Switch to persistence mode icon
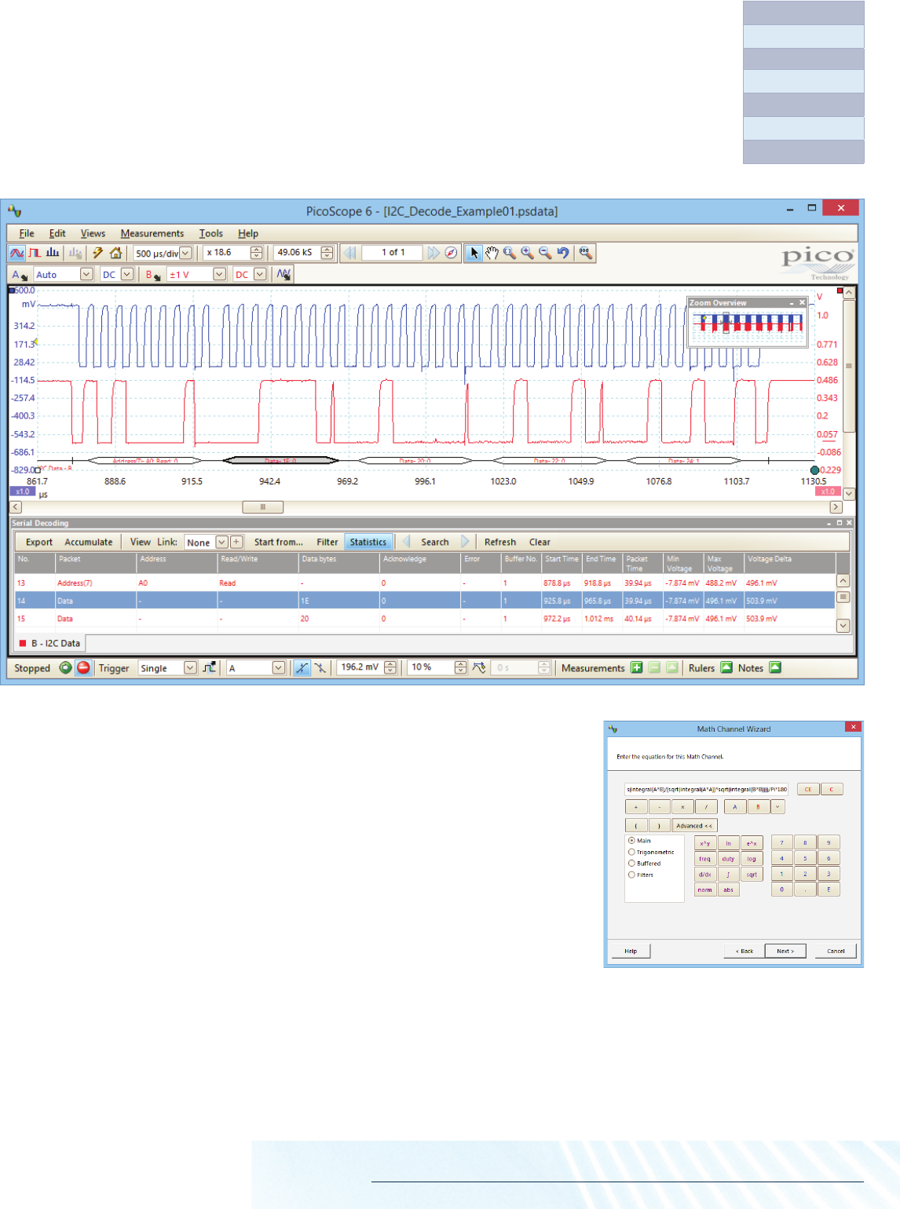 click(x=35, y=253)
